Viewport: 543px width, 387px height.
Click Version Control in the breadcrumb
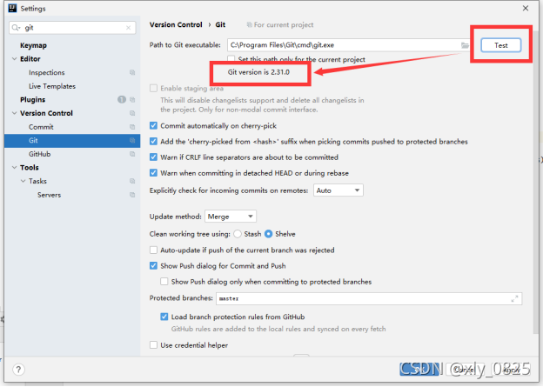176,25
